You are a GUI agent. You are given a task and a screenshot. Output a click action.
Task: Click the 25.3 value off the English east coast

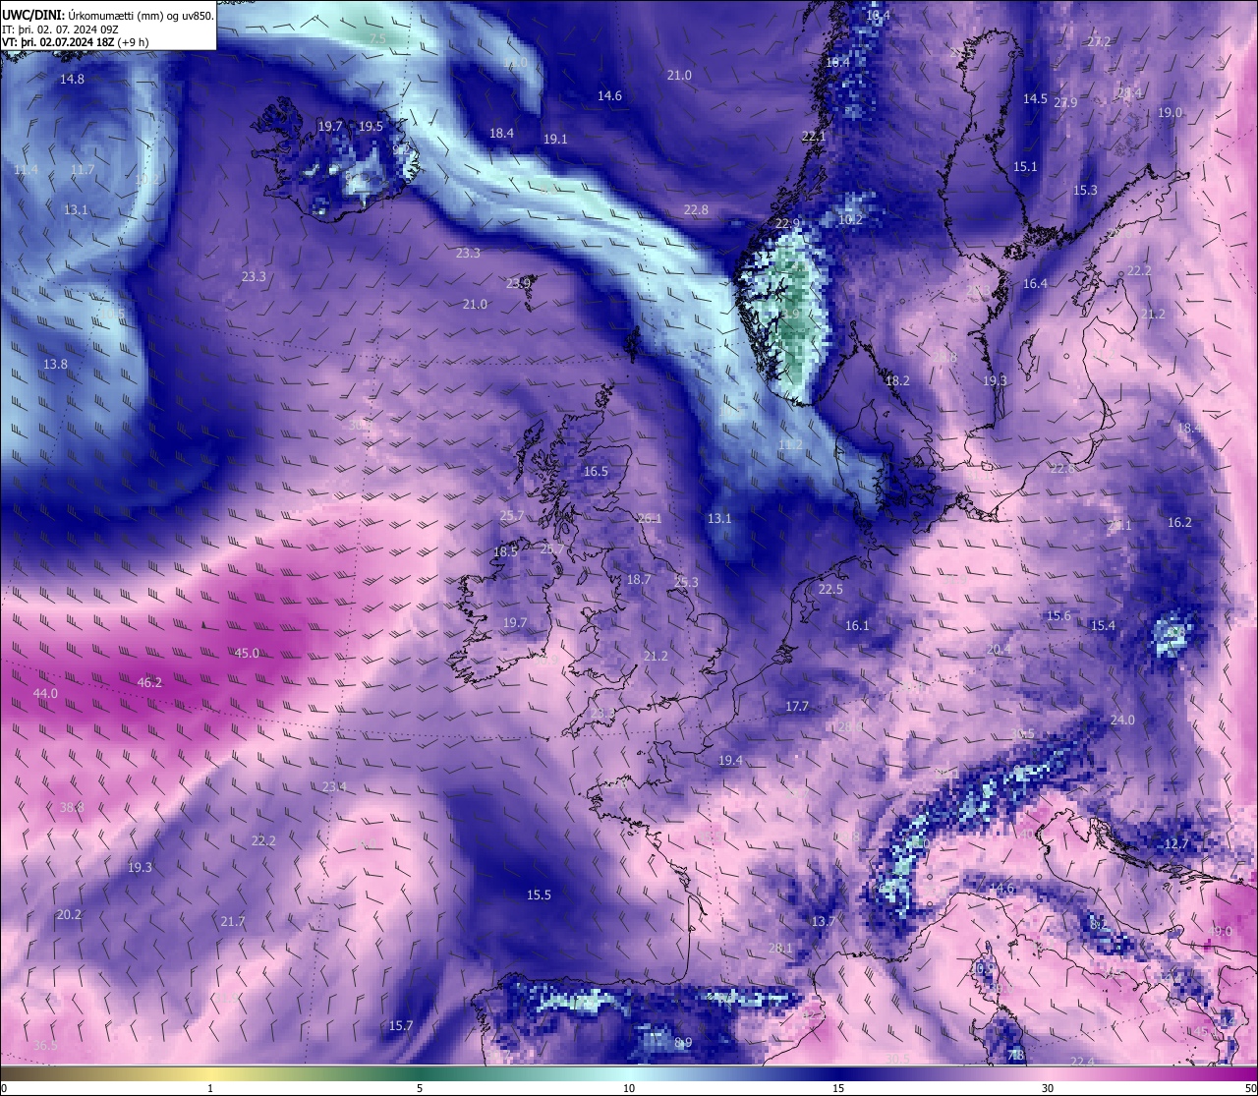point(686,582)
